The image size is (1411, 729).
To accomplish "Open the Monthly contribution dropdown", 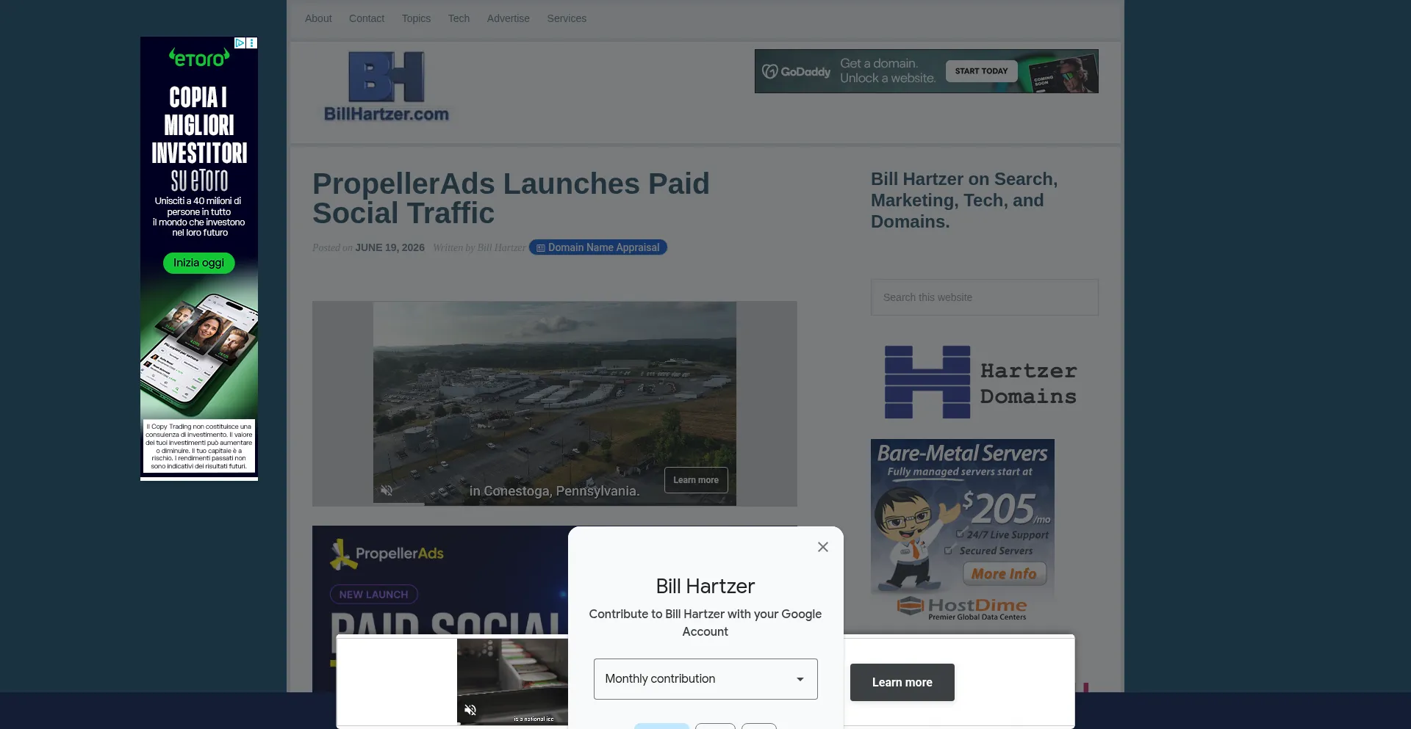I will pos(705,679).
